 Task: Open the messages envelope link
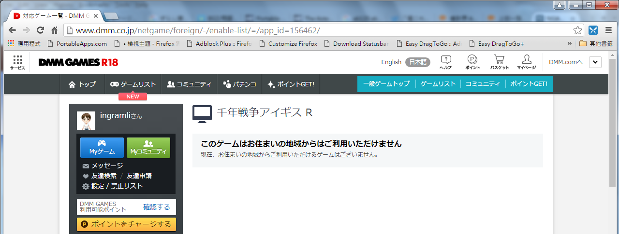[103, 165]
